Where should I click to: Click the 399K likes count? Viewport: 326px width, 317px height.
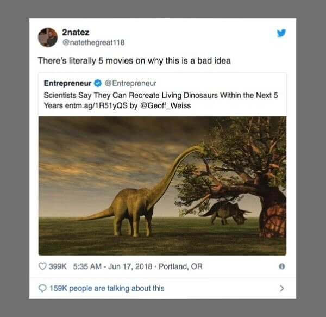(x=58, y=266)
